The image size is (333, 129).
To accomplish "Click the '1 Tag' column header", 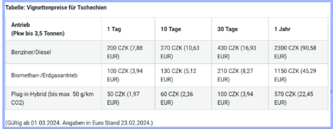I will coord(128,29).
